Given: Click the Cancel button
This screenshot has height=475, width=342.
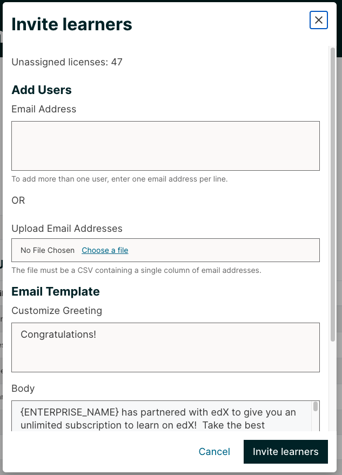Looking at the screenshot, I should point(214,452).
